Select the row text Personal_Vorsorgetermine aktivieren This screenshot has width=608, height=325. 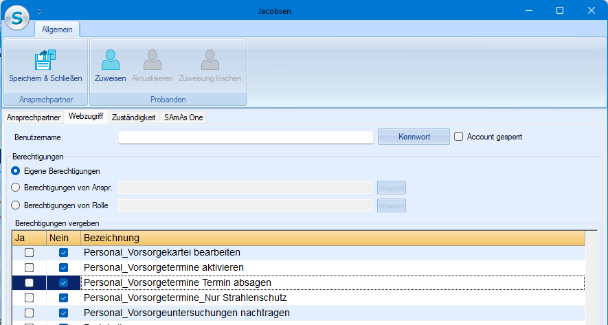(164, 267)
